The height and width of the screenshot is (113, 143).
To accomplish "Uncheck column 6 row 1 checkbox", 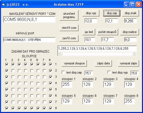I will tap(38, 64).
